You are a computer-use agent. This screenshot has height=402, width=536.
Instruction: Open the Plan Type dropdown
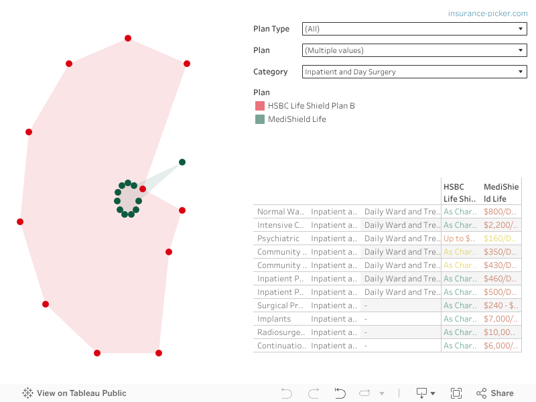click(414, 29)
